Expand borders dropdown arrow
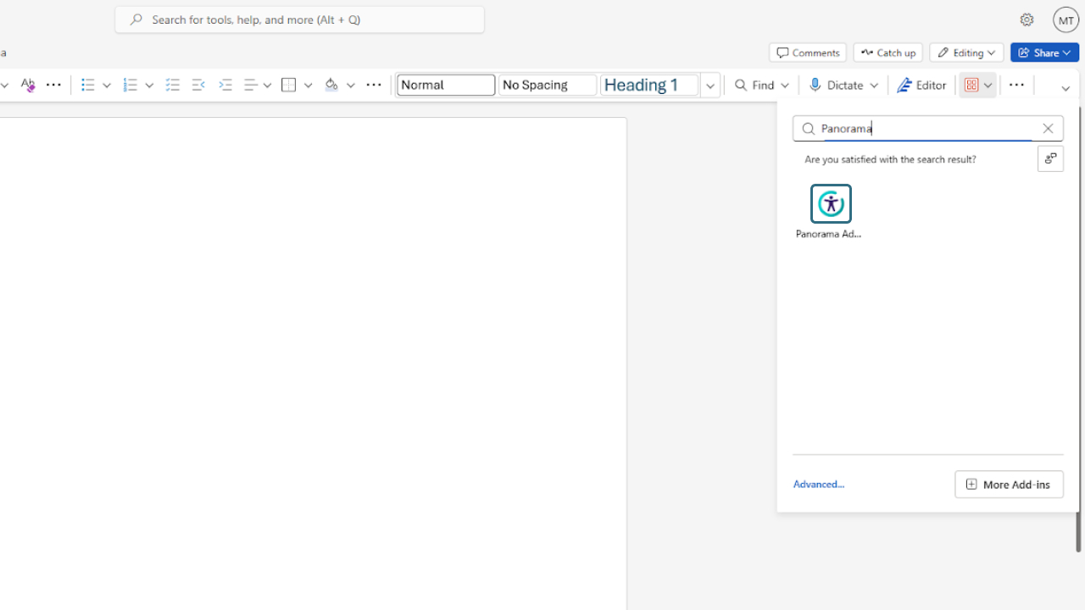Image resolution: width=1085 pixels, height=610 pixels. (308, 85)
